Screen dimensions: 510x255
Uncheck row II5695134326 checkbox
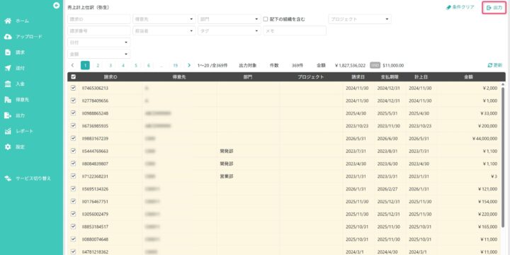tap(73, 188)
